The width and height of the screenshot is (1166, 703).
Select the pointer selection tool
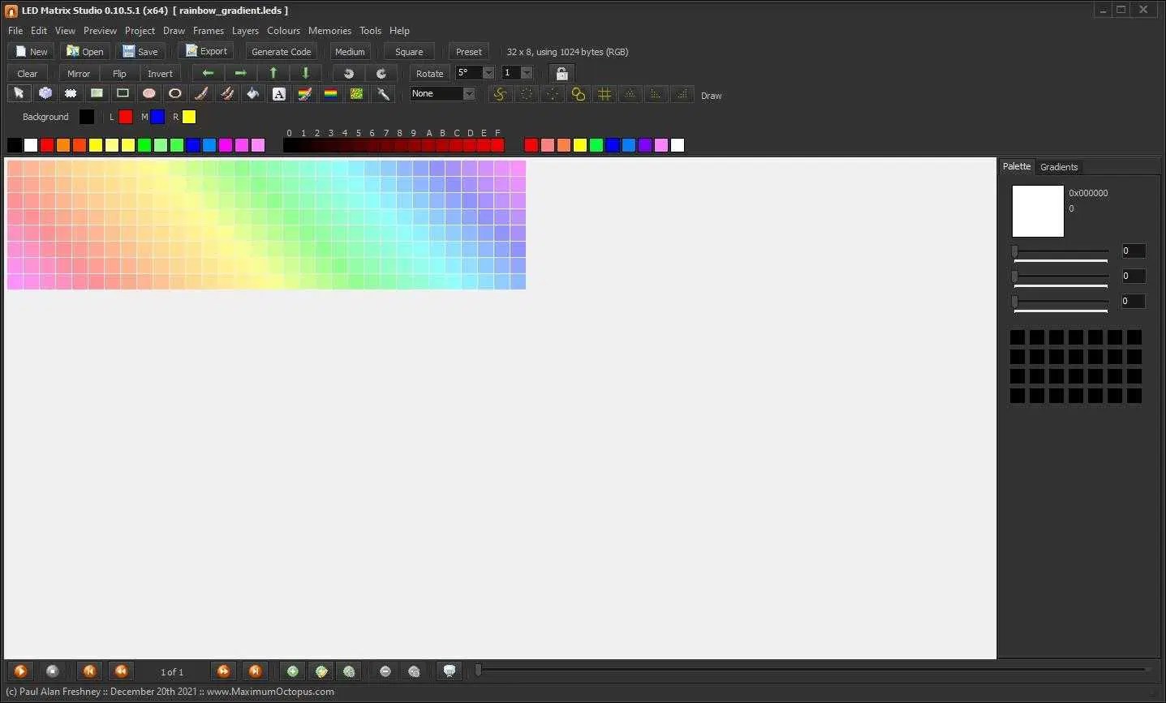click(x=19, y=94)
